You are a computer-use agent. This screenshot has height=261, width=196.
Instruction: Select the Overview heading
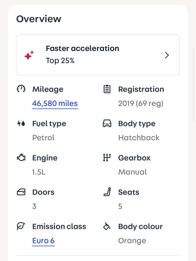click(x=39, y=19)
